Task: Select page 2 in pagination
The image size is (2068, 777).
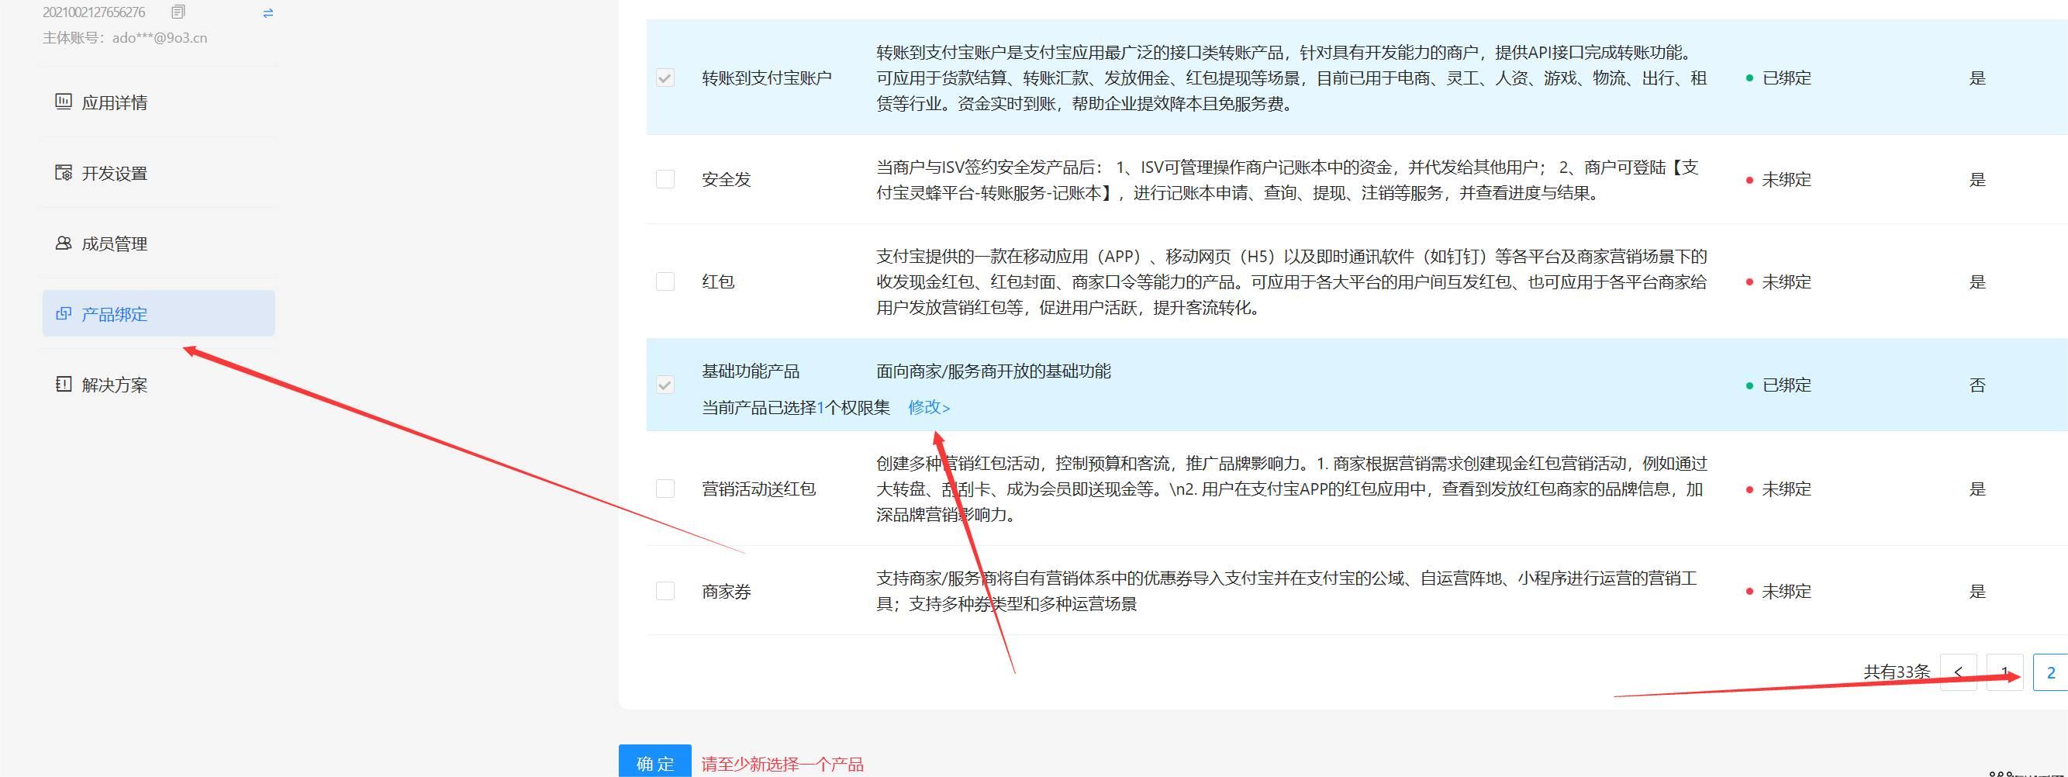Action: click(2050, 672)
